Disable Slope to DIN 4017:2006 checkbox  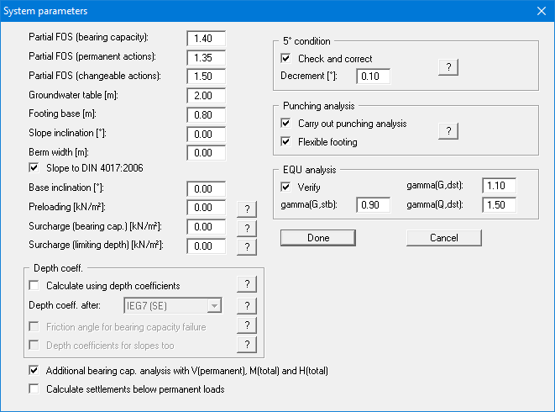tap(34, 168)
